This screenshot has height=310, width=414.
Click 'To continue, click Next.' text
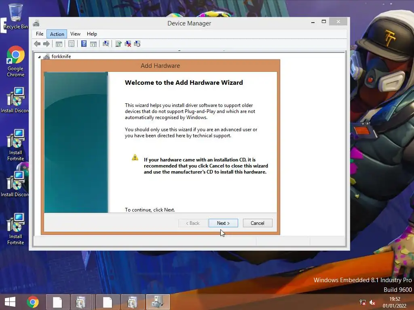pyautogui.click(x=150, y=210)
